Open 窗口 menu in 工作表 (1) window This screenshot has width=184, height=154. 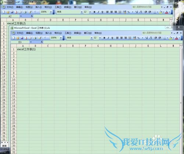pos(88,33)
